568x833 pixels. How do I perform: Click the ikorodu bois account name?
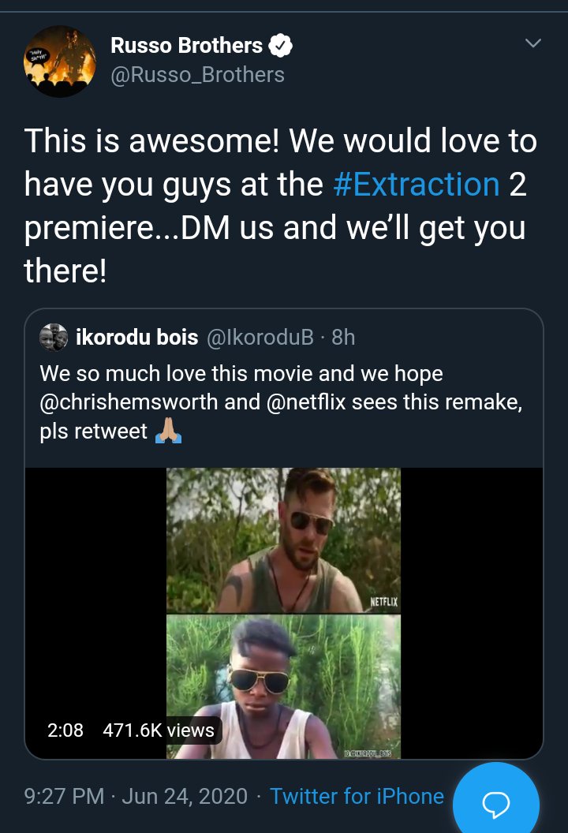click(136, 338)
